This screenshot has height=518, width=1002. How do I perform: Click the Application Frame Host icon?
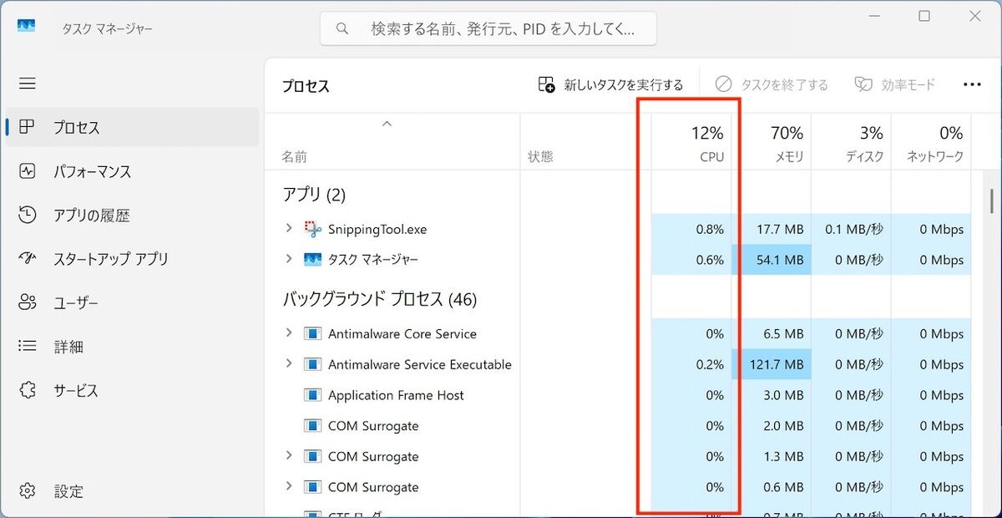[x=313, y=395]
